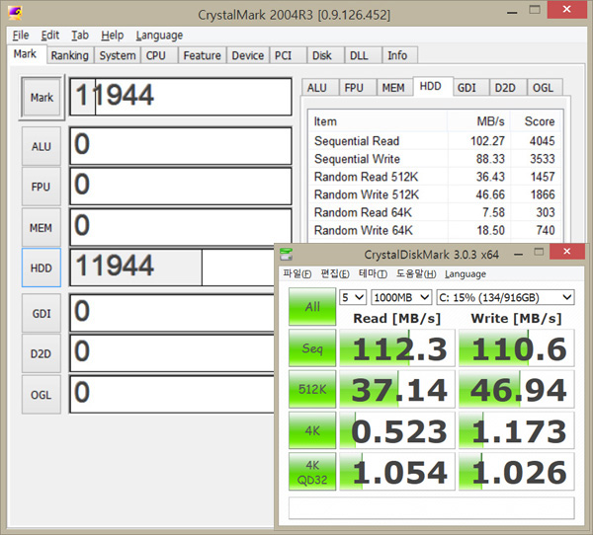The image size is (593, 535).
Task: Open the HDD results tab
Action: click(x=433, y=86)
